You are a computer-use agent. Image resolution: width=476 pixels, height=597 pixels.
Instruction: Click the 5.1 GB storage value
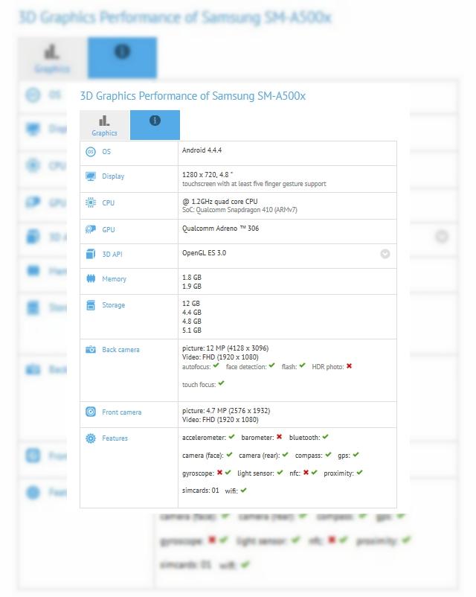click(x=192, y=330)
